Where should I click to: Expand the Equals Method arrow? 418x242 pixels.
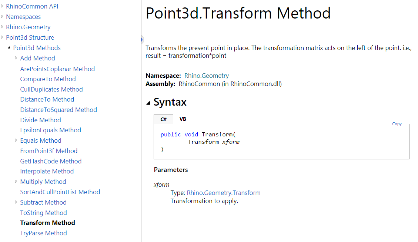[x=16, y=140]
